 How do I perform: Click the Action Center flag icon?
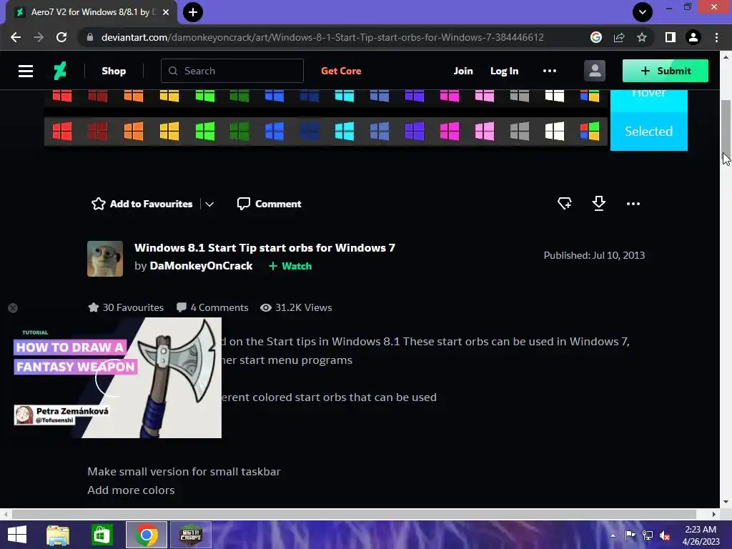[630, 535]
